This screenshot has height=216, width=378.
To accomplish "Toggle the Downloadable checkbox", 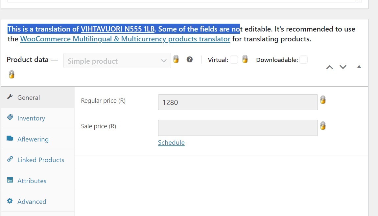I will coord(303,60).
